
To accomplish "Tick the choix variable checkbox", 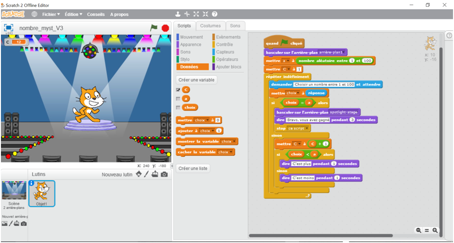I will pos(178,107).
